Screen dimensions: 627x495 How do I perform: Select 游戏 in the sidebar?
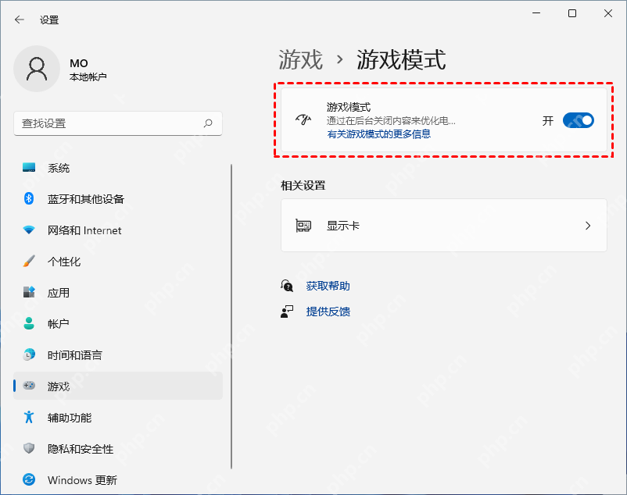(118, 386)
